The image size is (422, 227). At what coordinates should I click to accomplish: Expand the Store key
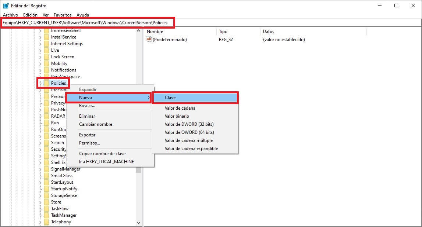pyautogui.click(x=40, y=202)
